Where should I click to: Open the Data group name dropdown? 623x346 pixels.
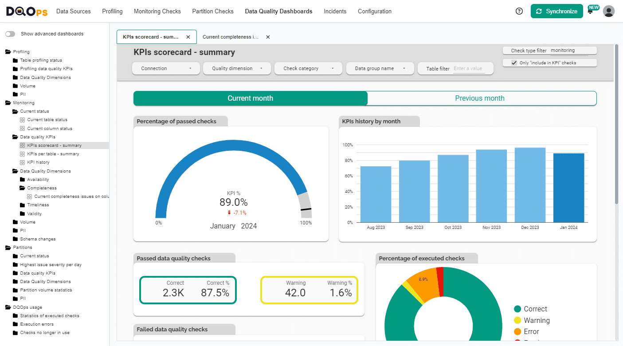coord(380,69)
